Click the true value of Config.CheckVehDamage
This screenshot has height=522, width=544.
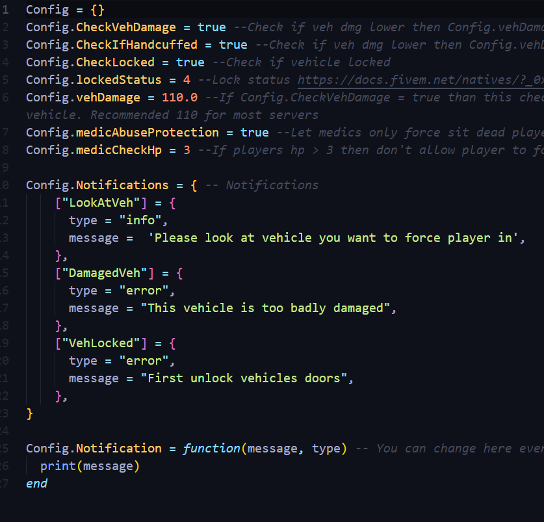(212, 27)
